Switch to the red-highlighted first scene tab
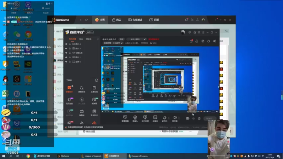283x159 pixels. (73, 39)
